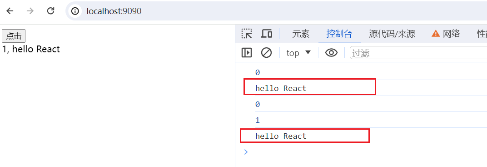
Task: Click the eye live expression icon
Action: (331, 53)
